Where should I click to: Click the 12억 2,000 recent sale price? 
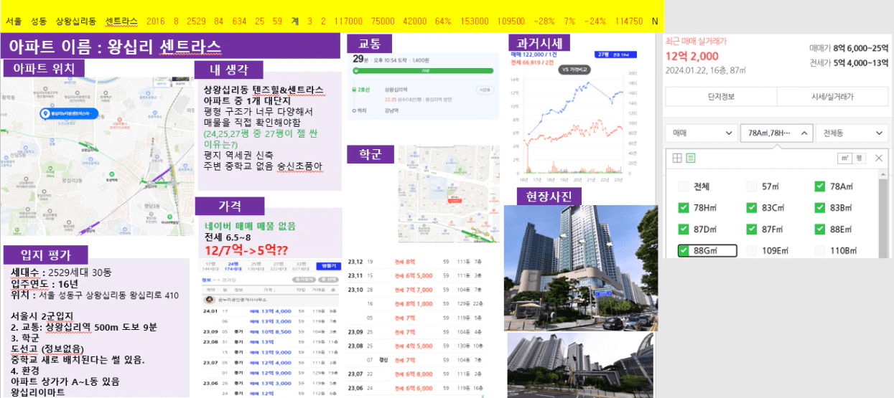tap(692, 57)
